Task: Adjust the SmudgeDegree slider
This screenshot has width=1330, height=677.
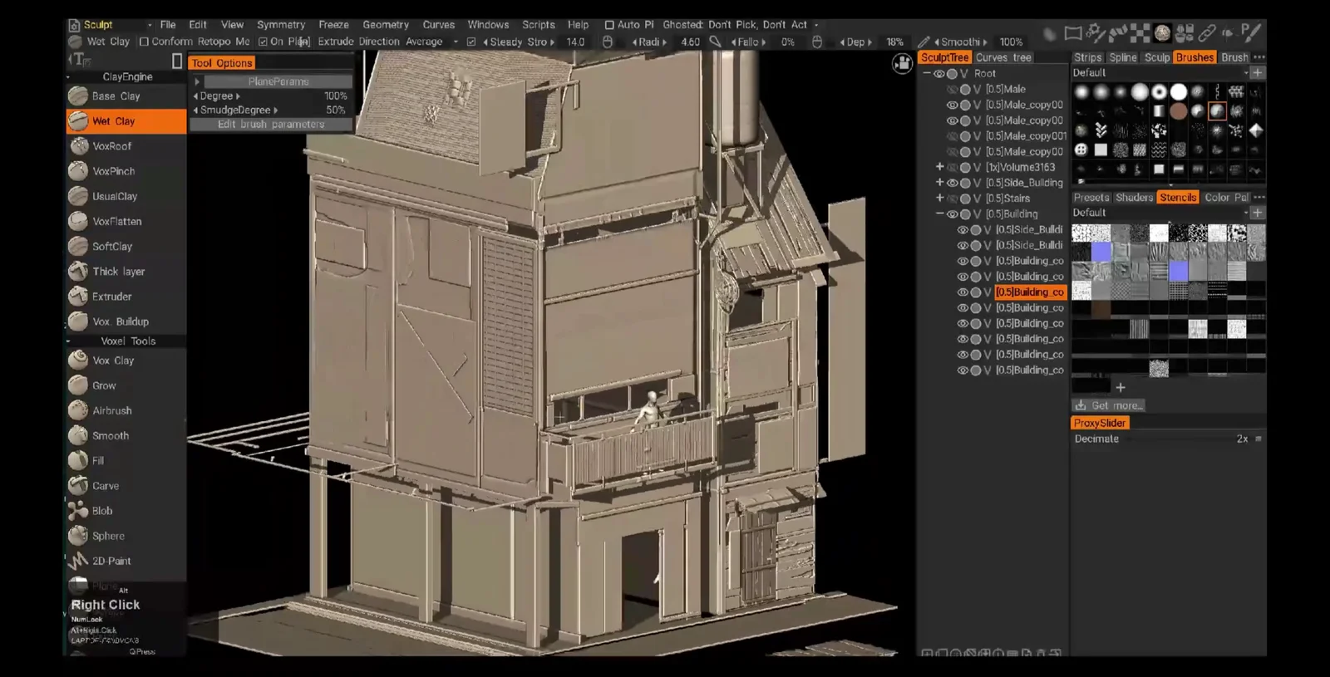Action: click(x=271, y=110)
